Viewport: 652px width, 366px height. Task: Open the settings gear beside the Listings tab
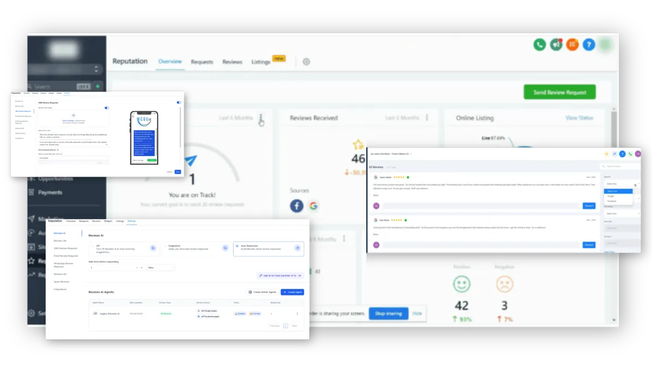[306, 62]
